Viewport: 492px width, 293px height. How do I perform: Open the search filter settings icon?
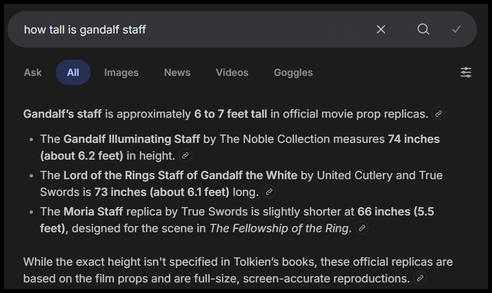[466, 73]
